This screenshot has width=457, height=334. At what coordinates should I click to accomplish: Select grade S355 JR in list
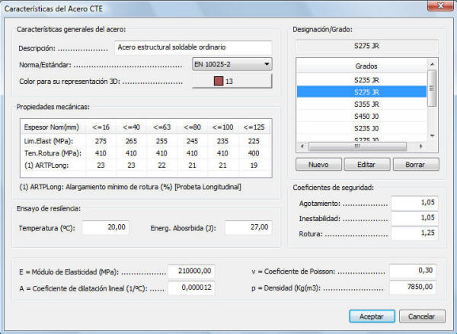(x=361, y=104)
